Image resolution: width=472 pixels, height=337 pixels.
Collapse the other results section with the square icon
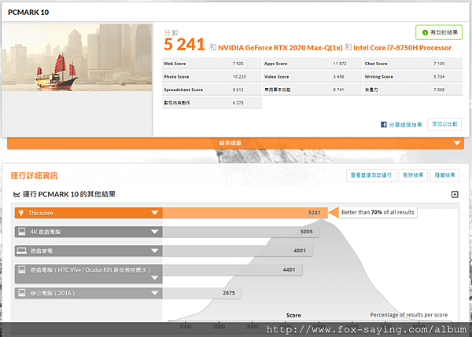[455, 195]
